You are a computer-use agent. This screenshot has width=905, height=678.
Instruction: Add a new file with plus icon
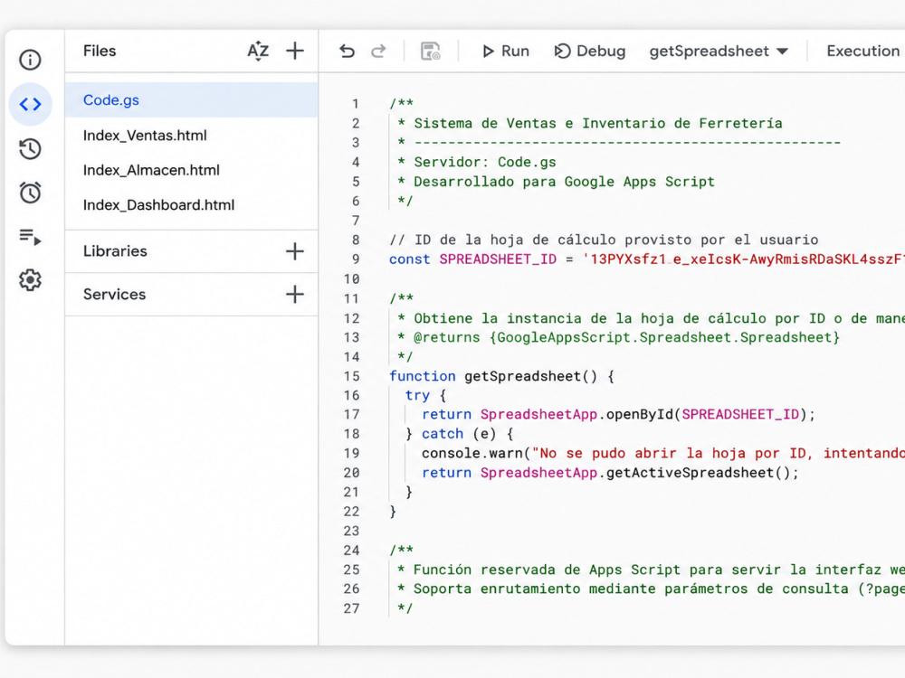pyautogui.click(x=295, y=51)
